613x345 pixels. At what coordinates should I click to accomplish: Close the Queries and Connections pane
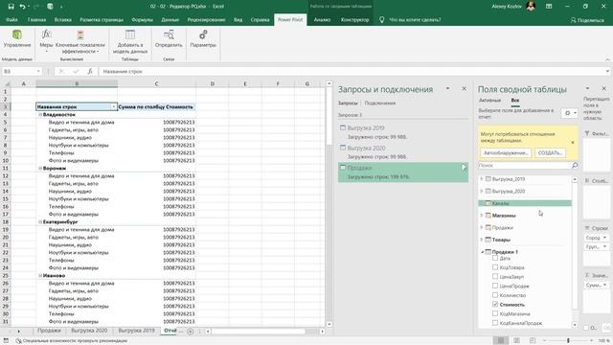[x=464, y=89]
